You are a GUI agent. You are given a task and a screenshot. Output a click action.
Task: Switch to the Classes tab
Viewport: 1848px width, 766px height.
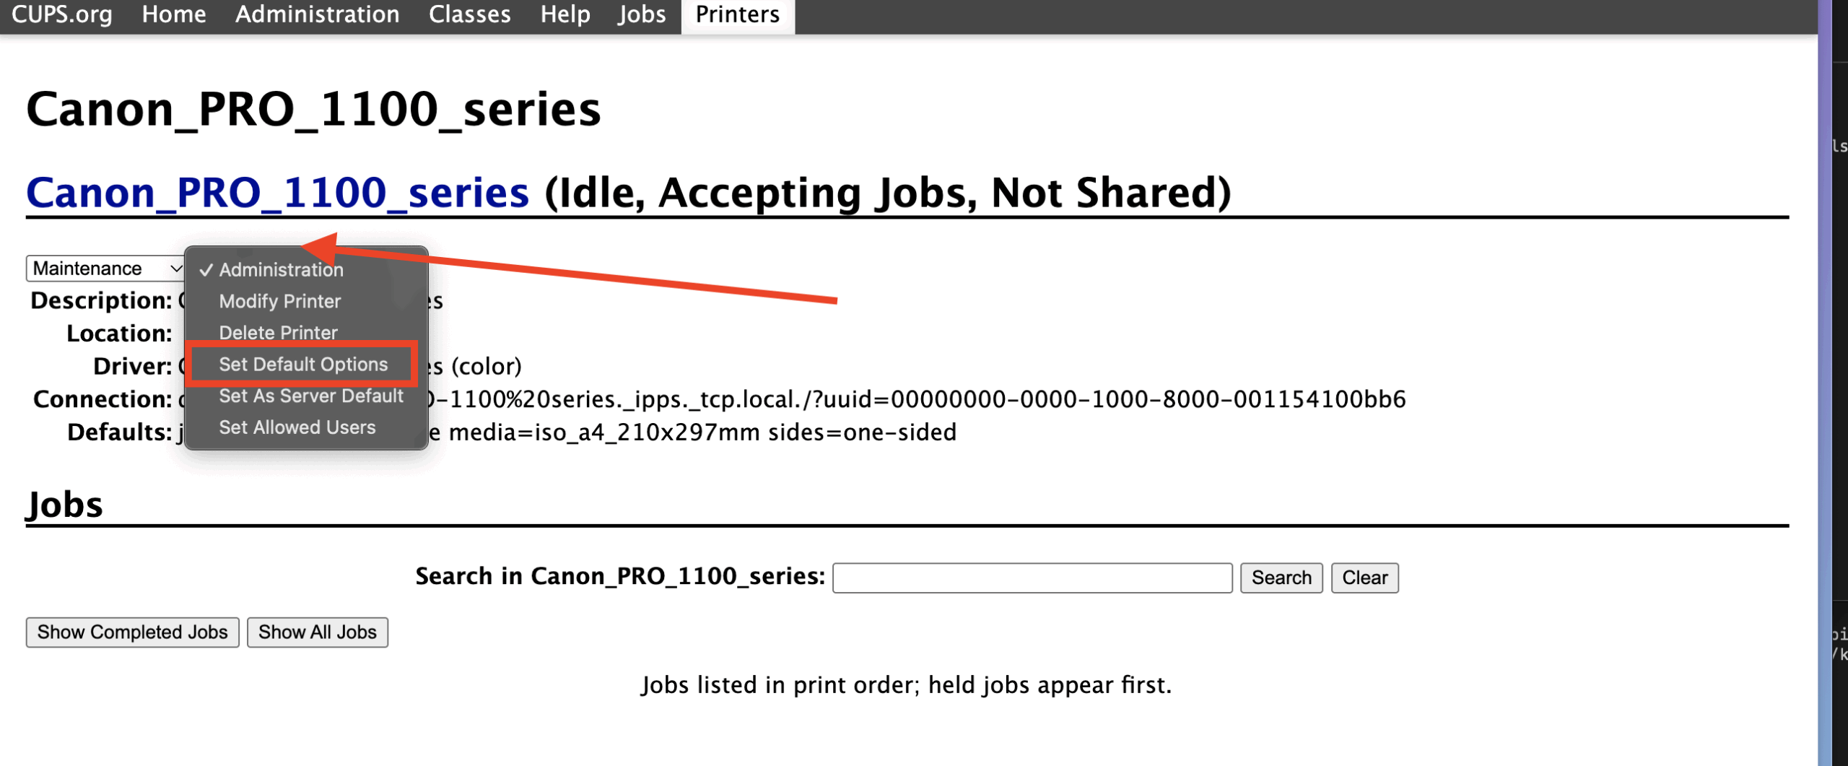pyautogui.click(x=469, y=14)
